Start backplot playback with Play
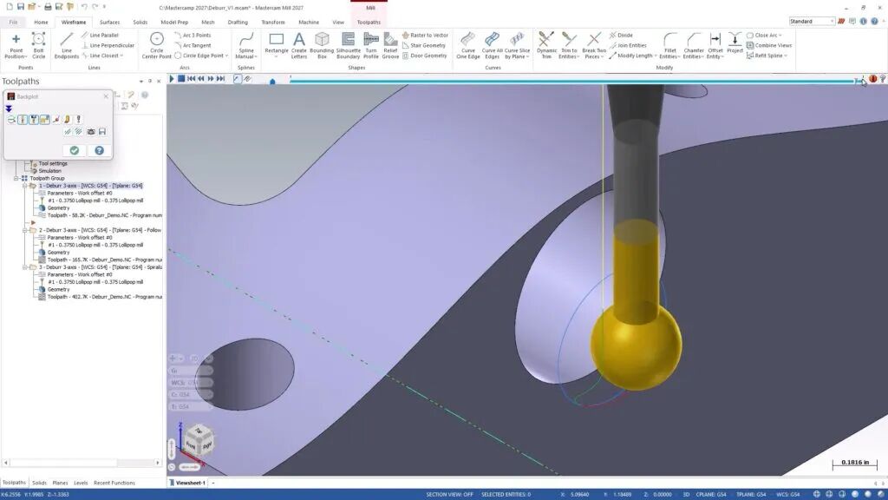This screenshot has height=500, width=888. point(172,79)
